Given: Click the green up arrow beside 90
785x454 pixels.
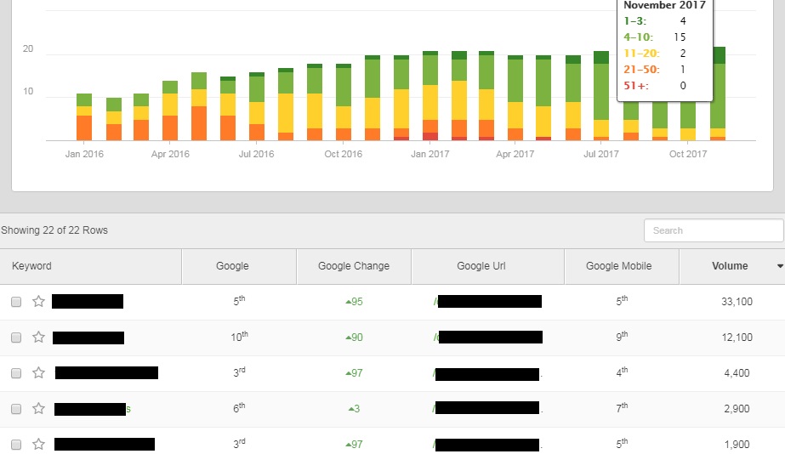Looking at the screenshot, I should tap(348, 338).
